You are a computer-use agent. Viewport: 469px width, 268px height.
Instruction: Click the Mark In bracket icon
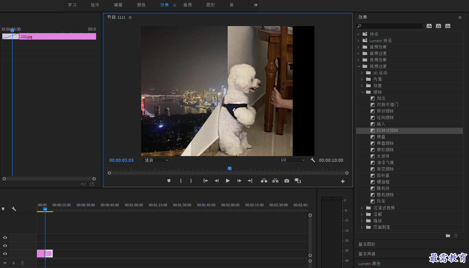181,181
